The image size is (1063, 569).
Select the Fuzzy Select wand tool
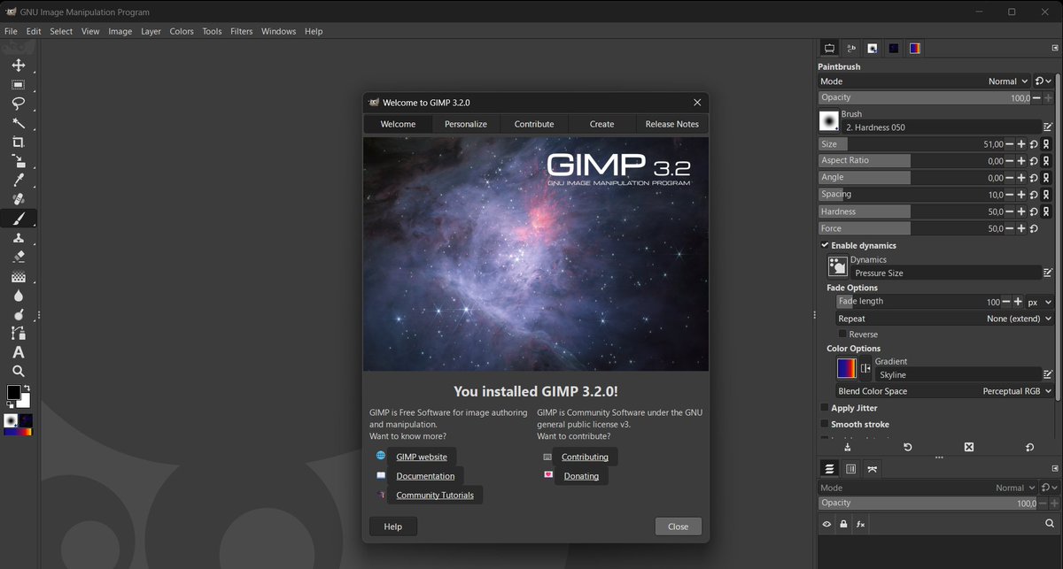[x=18, y=123]
